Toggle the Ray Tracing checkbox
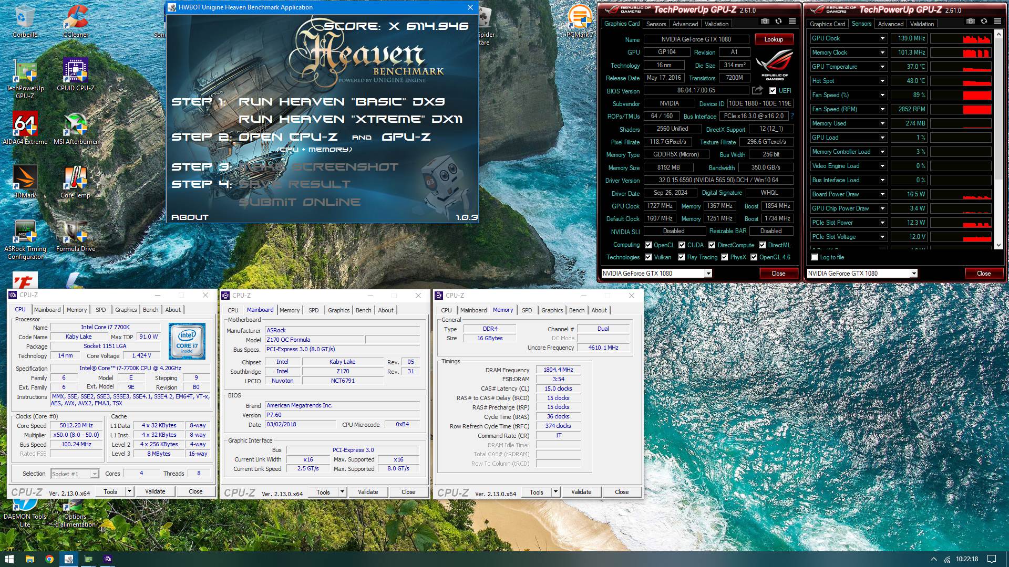Image resolution: width=1009 pixels, height=567 pixels. point(682,257)
